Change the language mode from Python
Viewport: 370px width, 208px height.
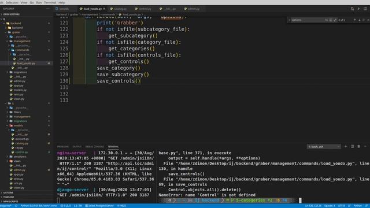357,206
